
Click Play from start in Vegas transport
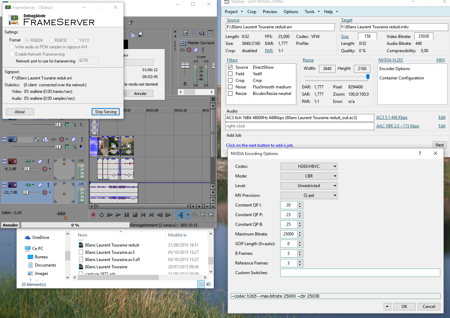pyautogui.click(x=110, y=215)
